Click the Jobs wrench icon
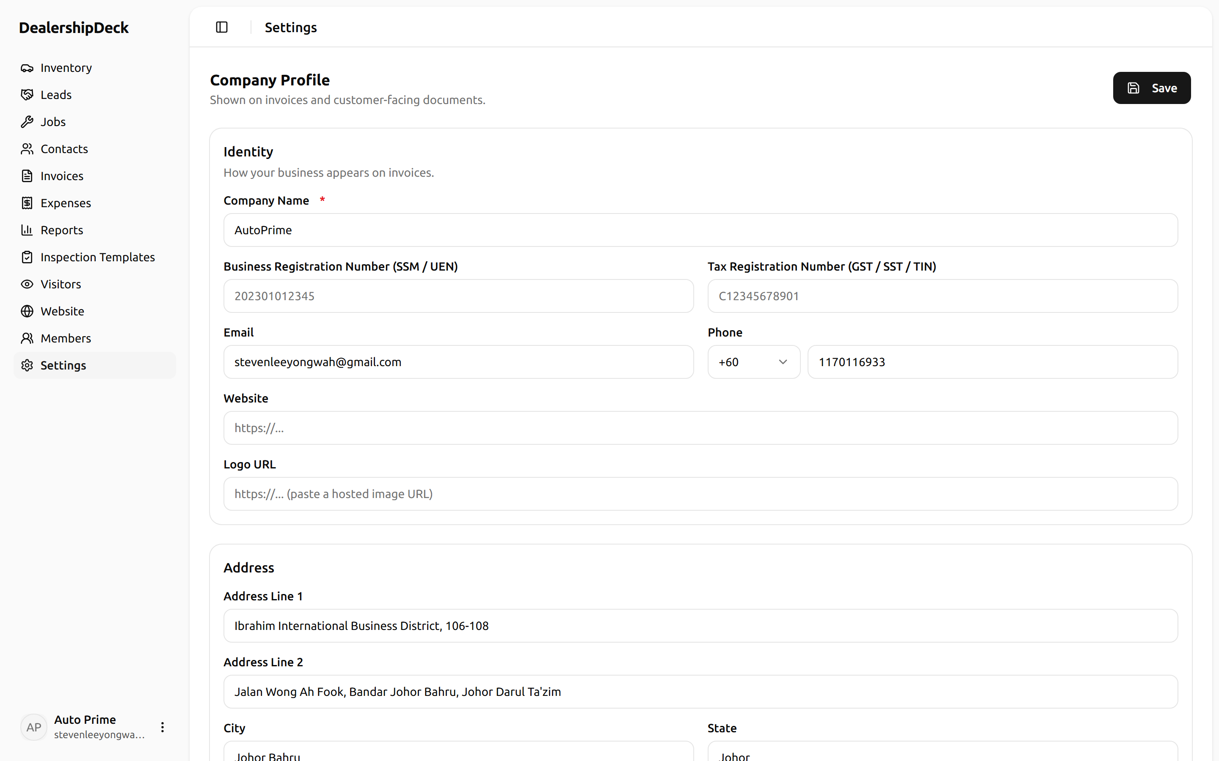The height and width of the screenshot is (761, 1219). (27, 122)
